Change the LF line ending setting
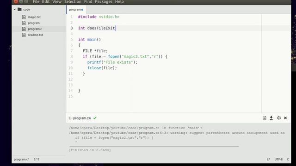This screenshot has height=166, width=296. (x=268, y=159)
